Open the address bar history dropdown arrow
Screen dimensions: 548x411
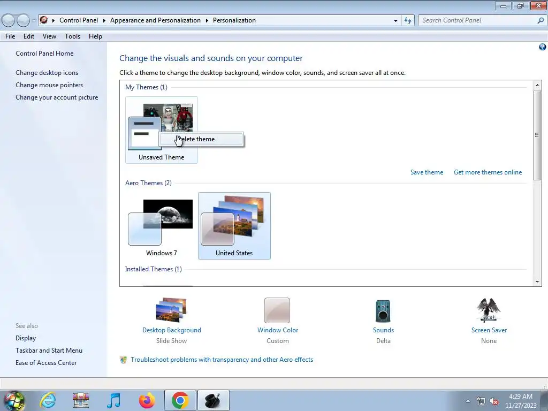point(395,21)
